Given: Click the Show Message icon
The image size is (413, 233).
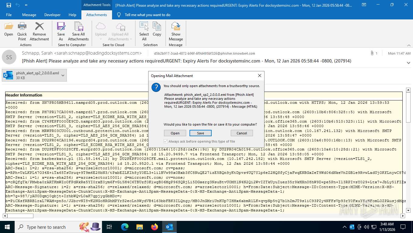Looking at the screenshot, I should (x=176, y=32).
